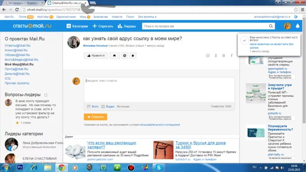Image resolution: width=306 pixels, height=172 pixels.
Task: Click the orange Ответить button
Action: tap(95, 117)
